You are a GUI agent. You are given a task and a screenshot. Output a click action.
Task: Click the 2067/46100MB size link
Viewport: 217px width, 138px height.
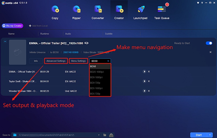coord(71,52)
